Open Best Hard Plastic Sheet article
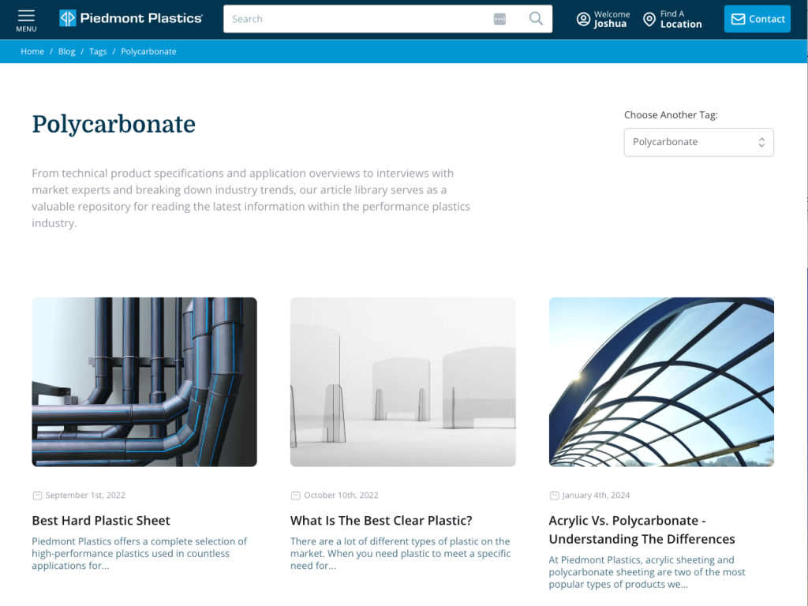 (x=101, y=521)
